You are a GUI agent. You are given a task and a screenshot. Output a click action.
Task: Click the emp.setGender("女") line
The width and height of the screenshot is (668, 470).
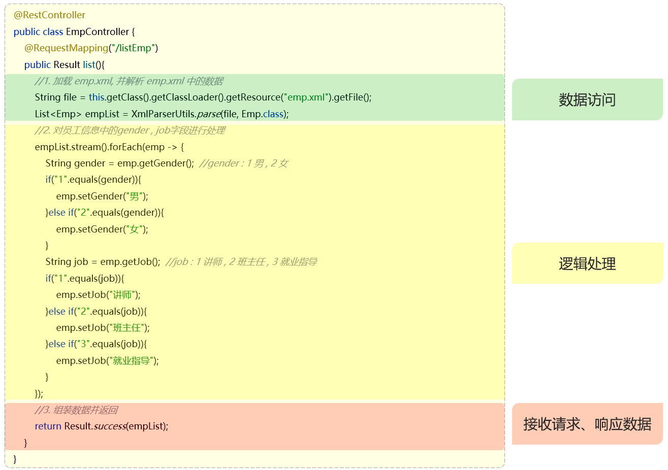(x=102, y=229)
